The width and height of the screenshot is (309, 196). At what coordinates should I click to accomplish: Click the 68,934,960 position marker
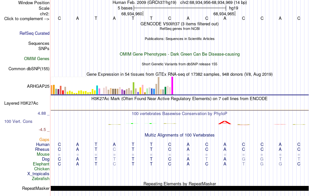(132, 14)
